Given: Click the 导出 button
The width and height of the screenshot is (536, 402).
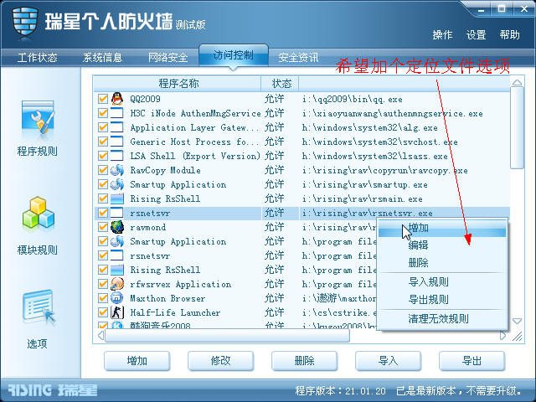Looking at the screenshot, I should tap(472, 361).
